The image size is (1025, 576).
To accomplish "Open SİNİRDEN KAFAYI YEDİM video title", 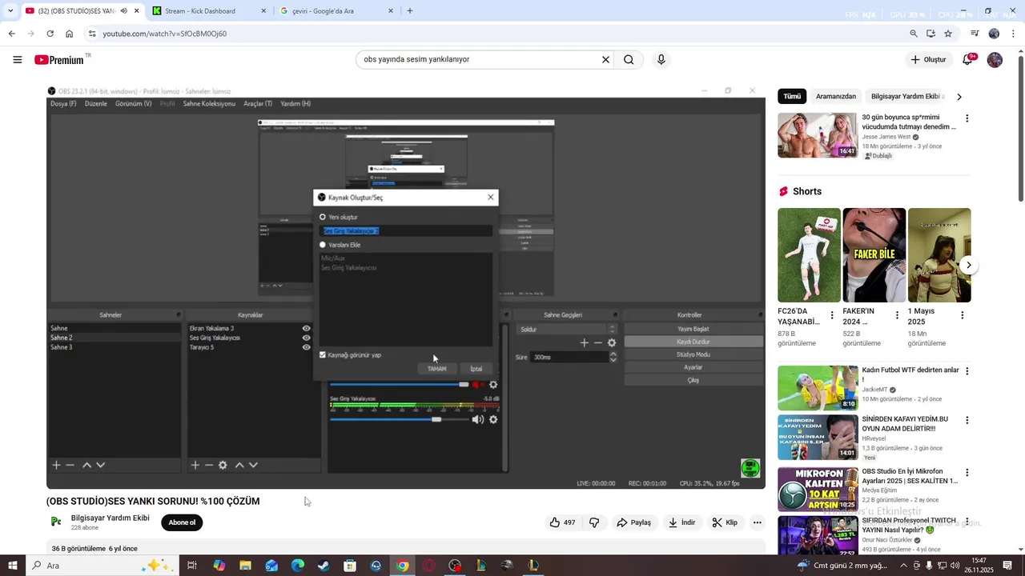I will tap(905, 424).
